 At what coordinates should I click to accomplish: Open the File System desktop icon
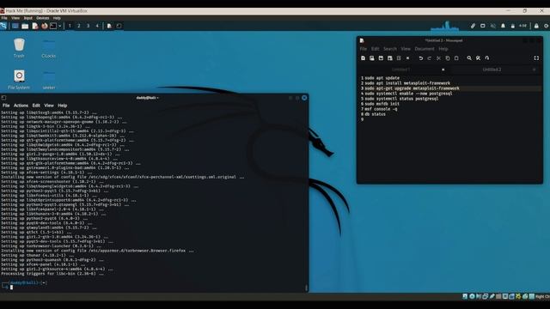(x=19, y=80)
